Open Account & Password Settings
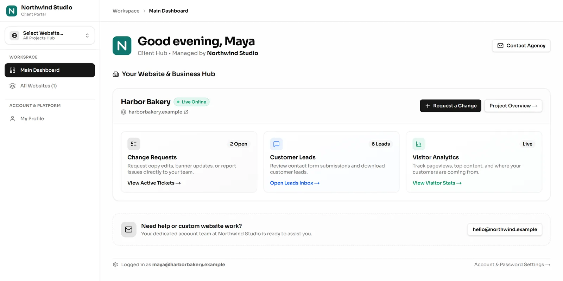Screen dimensions: 563x281 [x=512, y=265]
